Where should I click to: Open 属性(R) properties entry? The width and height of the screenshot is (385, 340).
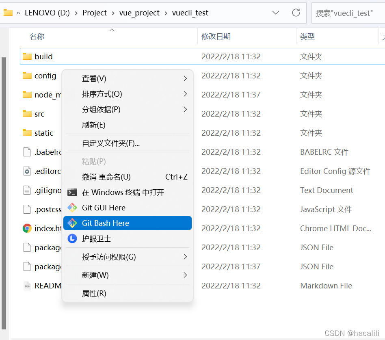[128, 294]
